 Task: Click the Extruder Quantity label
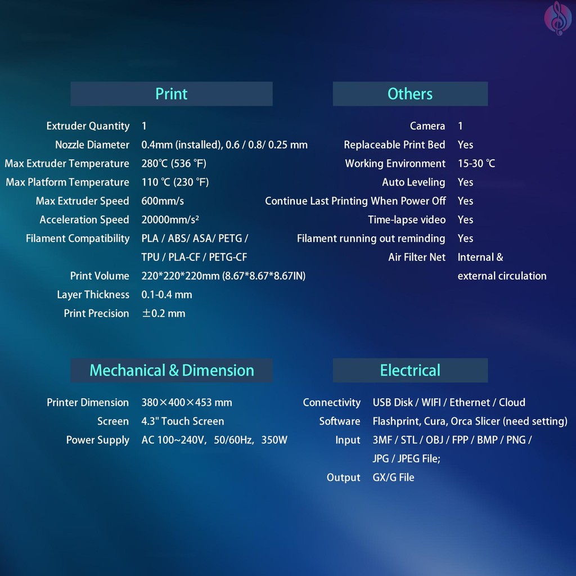point(88,126)
